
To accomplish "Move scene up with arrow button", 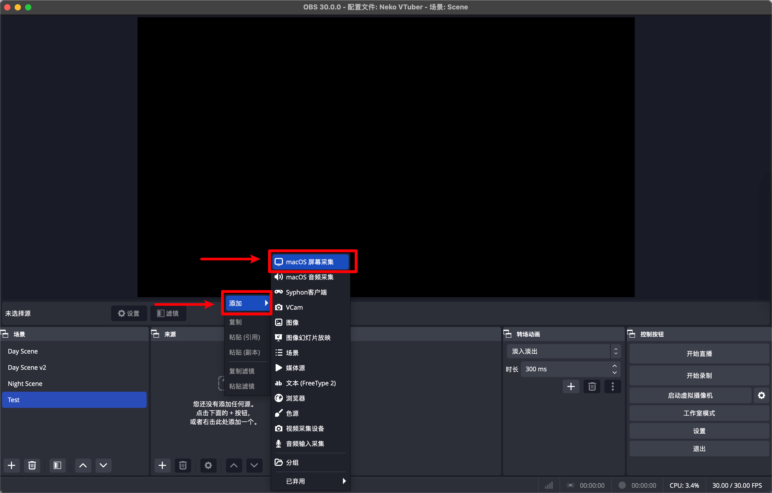I will pos(83,465).
